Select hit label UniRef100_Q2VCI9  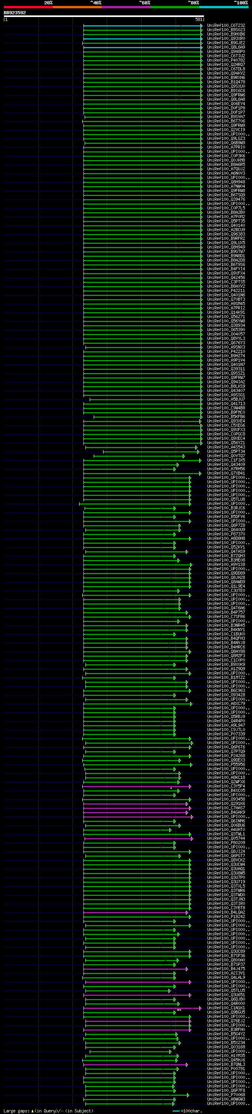tap(226, 130)
